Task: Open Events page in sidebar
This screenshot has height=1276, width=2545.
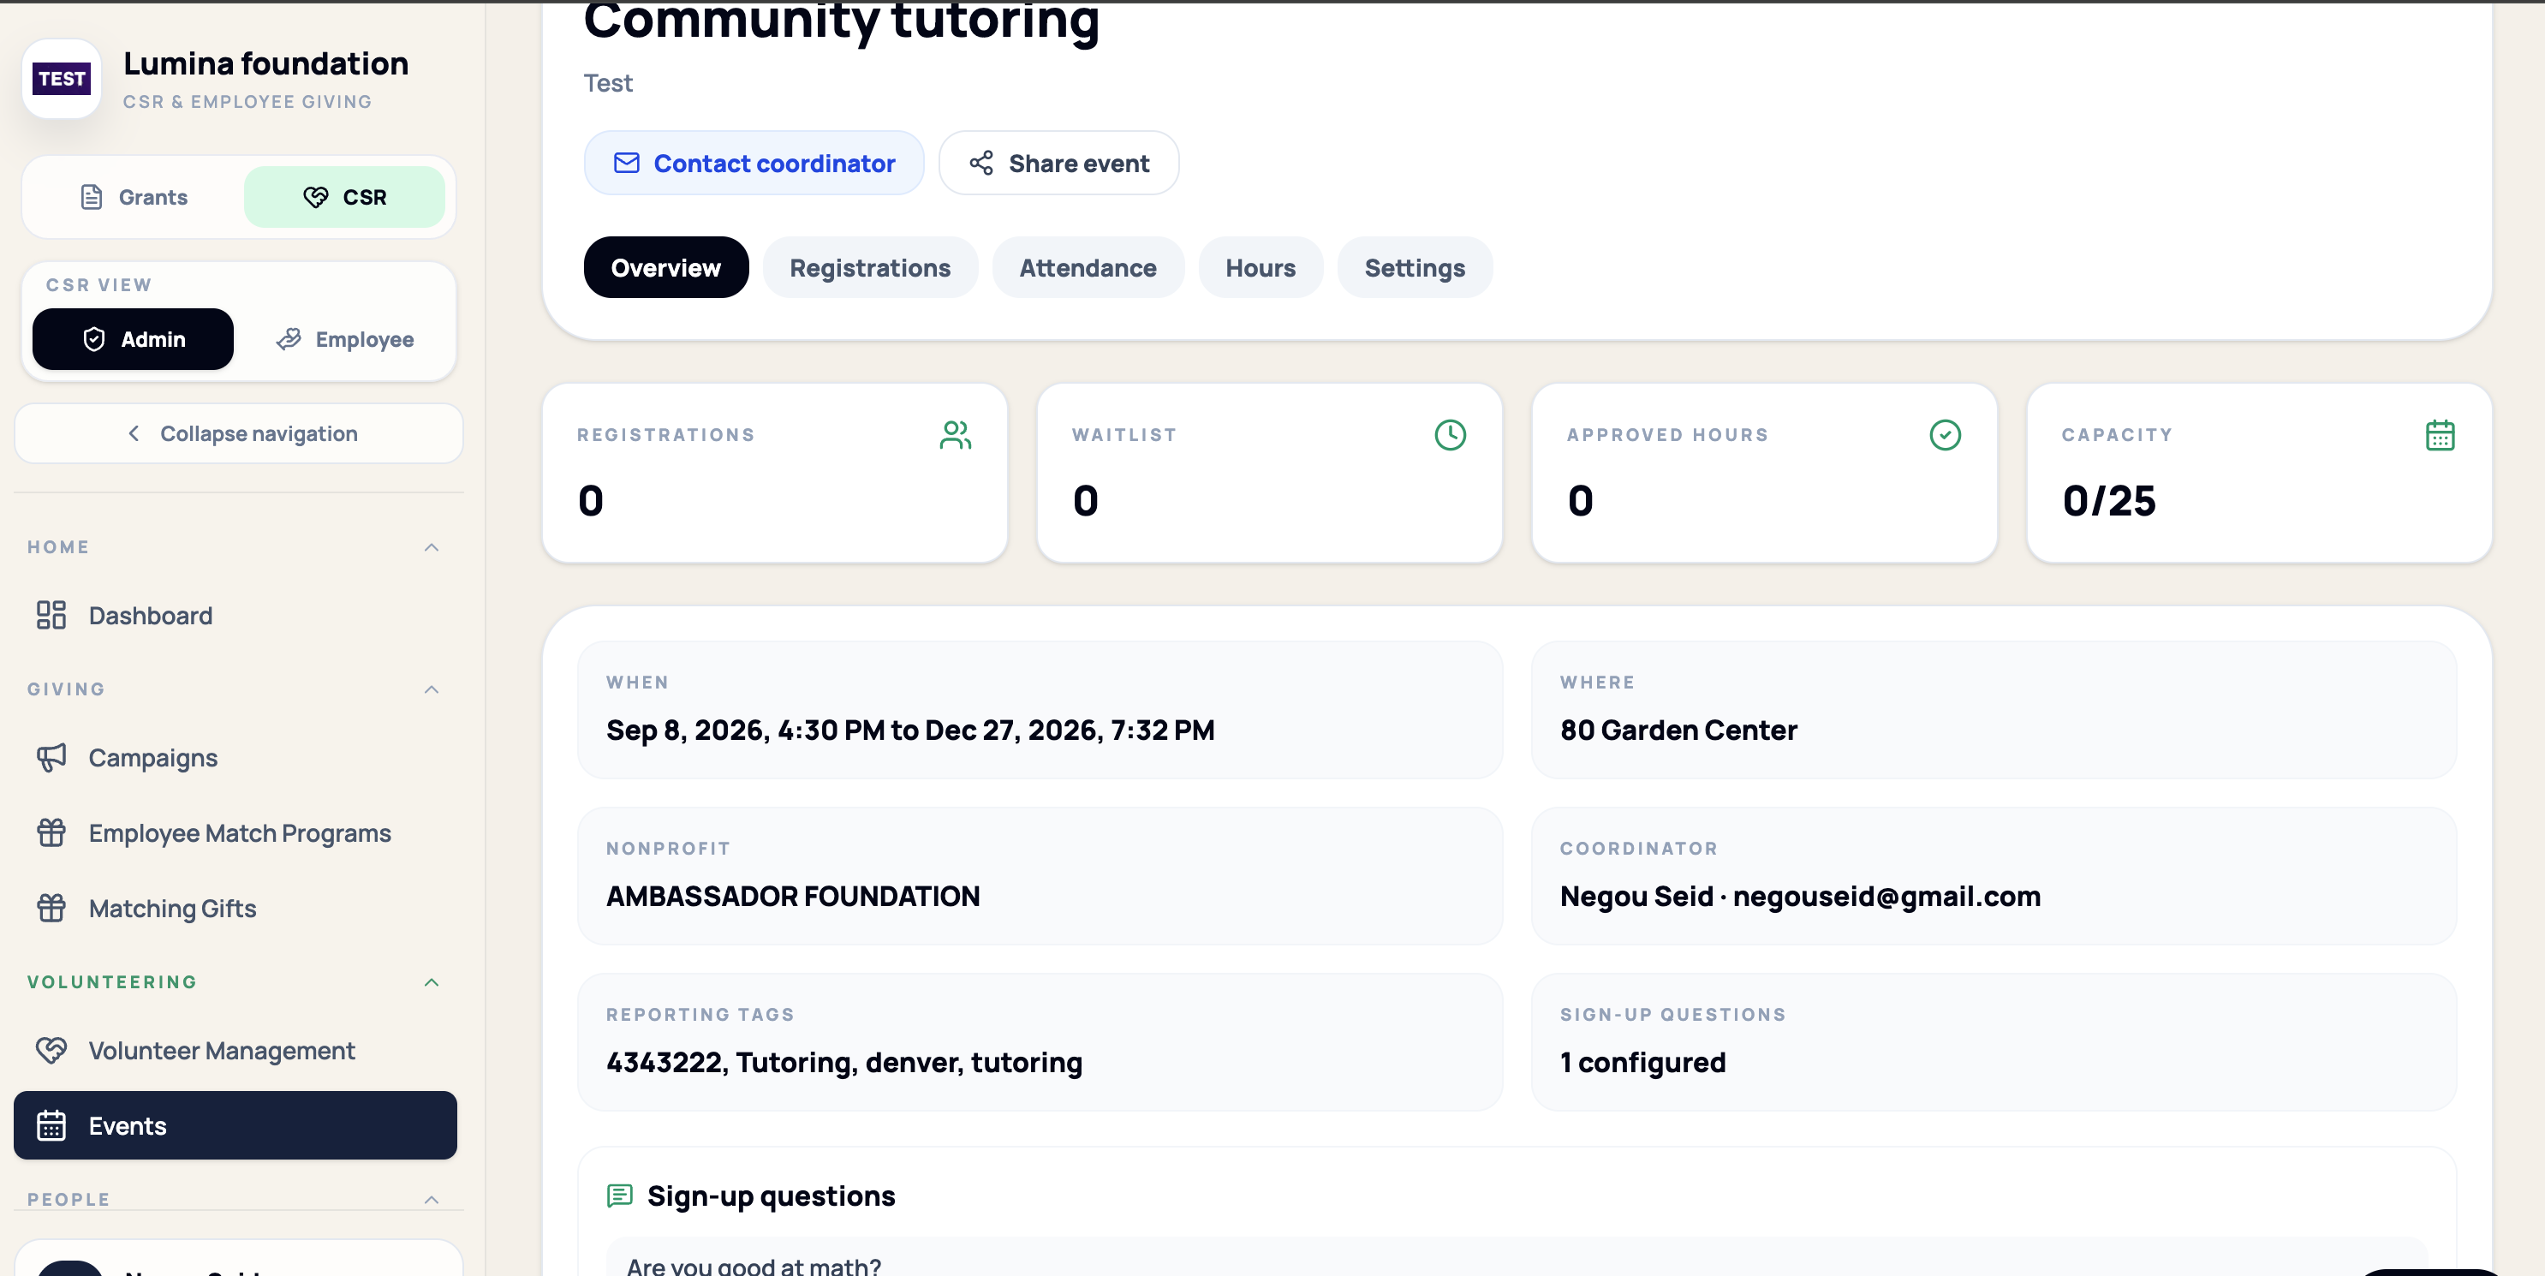Action: [x=235, y=1124]
